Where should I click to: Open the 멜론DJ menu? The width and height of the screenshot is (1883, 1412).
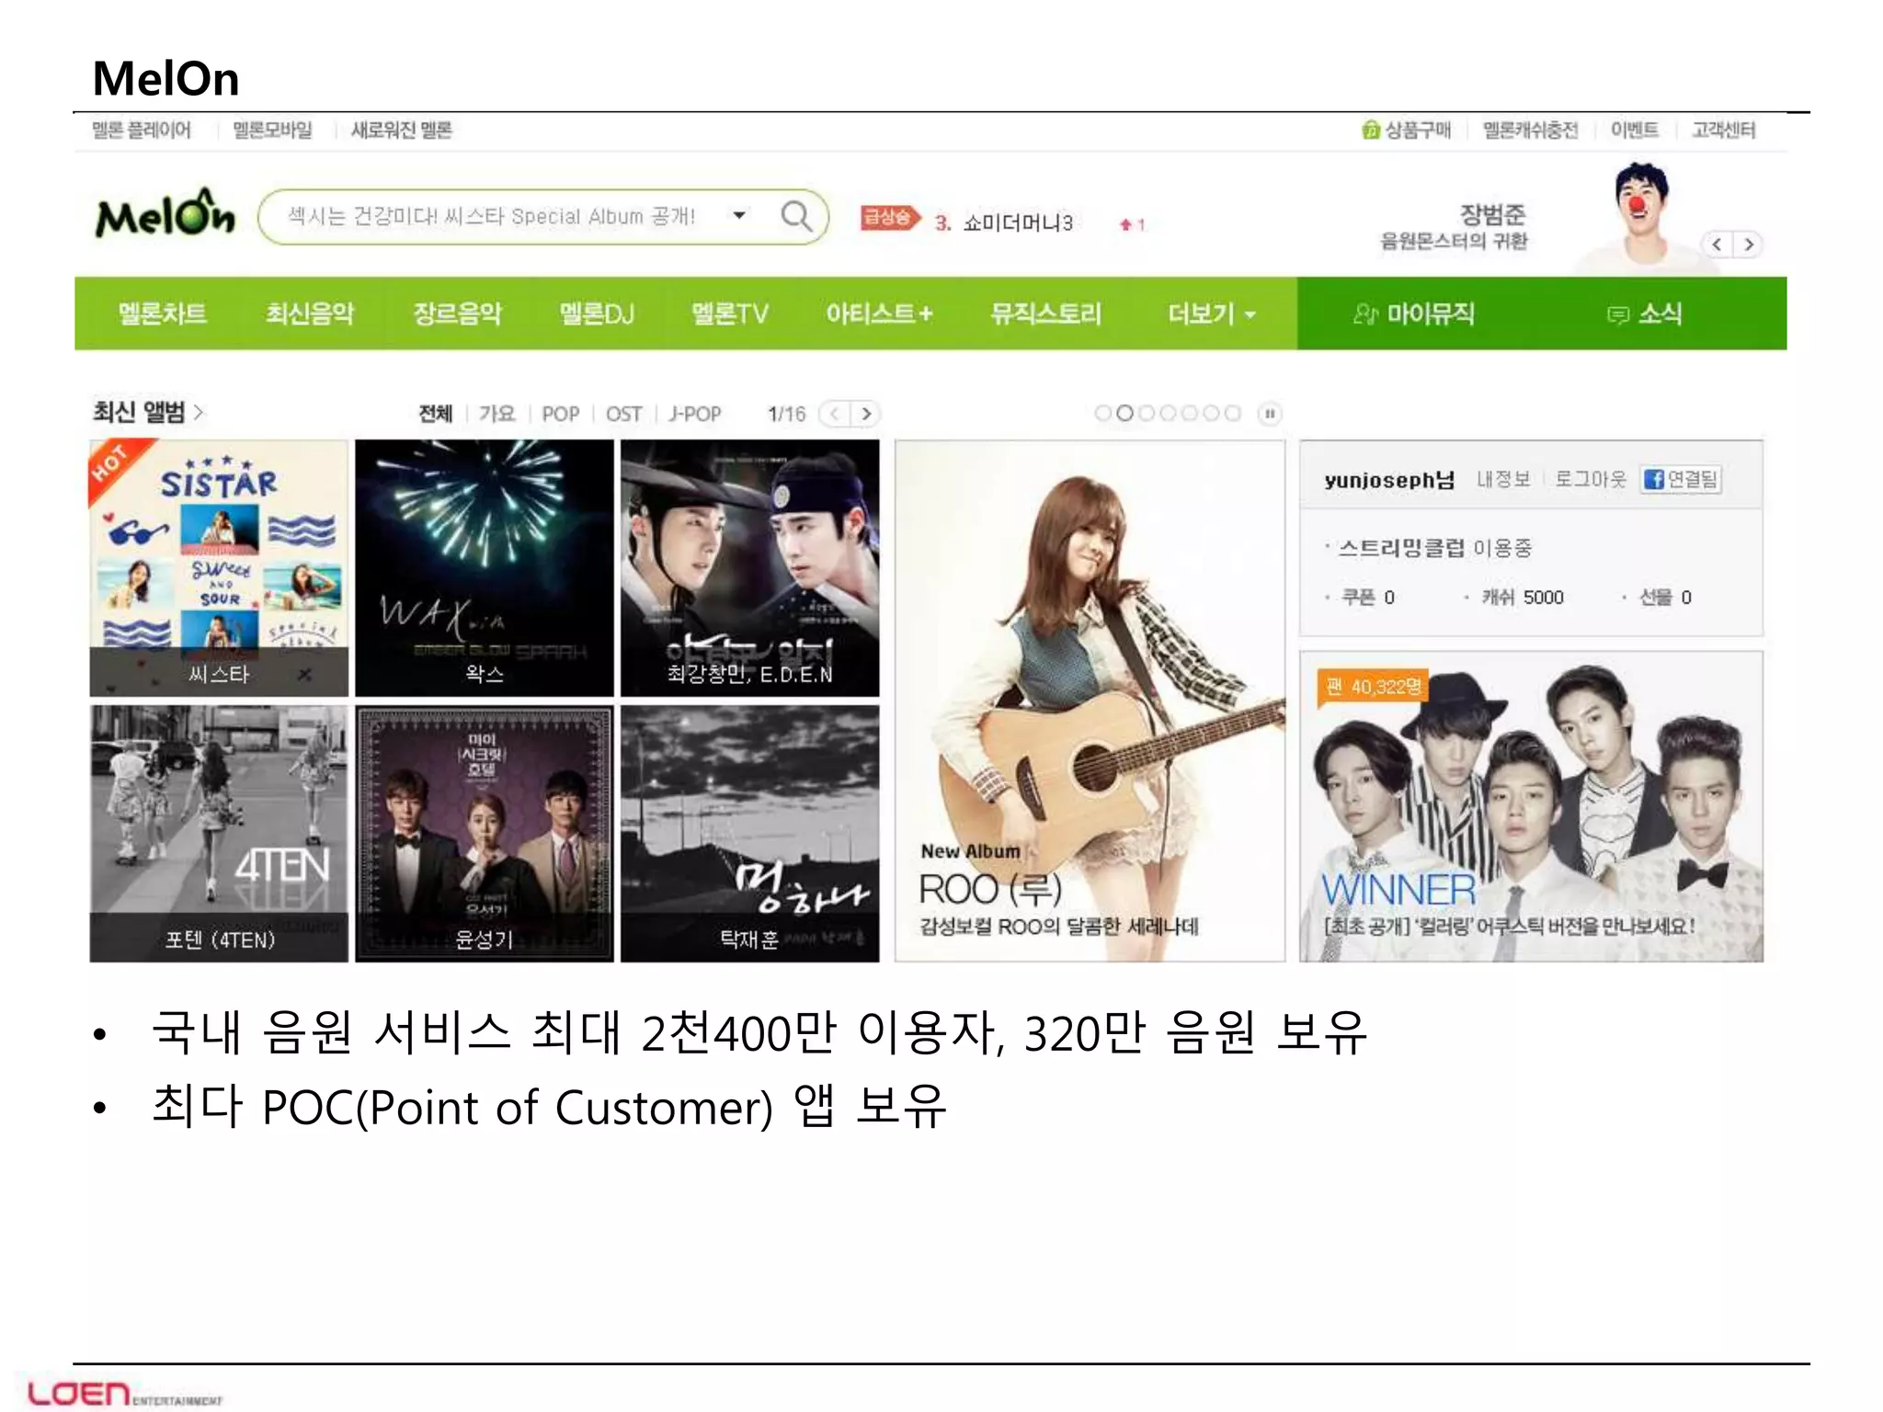(x=597, y=314)
